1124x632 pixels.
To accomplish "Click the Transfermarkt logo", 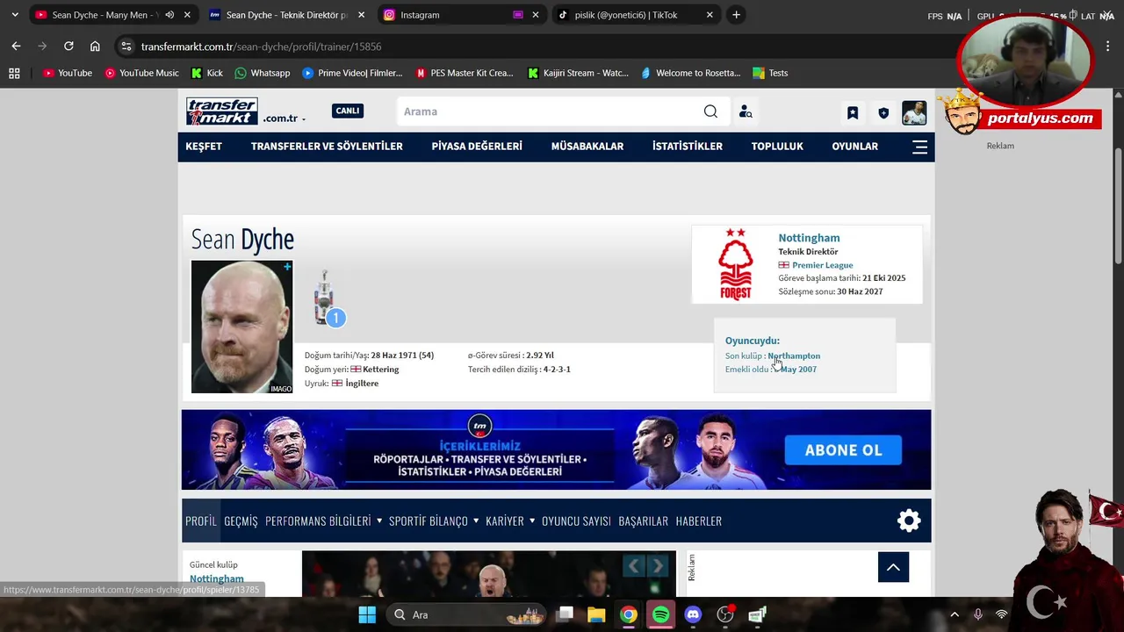I will [221, 111].
